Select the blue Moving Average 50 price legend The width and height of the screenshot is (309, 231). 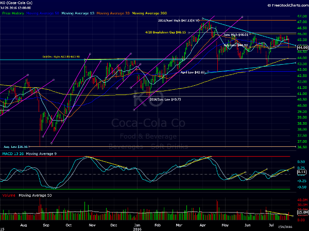pyautogui.click(x=43, y=13)
